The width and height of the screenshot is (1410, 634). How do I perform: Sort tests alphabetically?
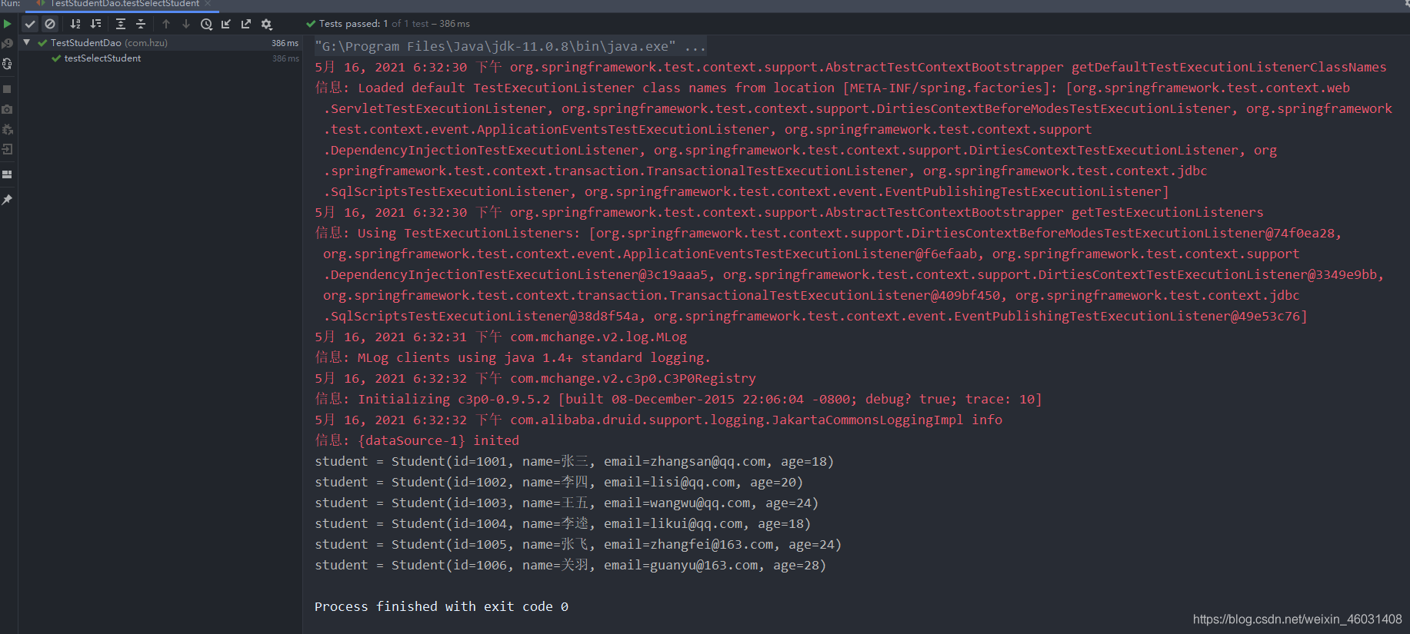point(75,24)
